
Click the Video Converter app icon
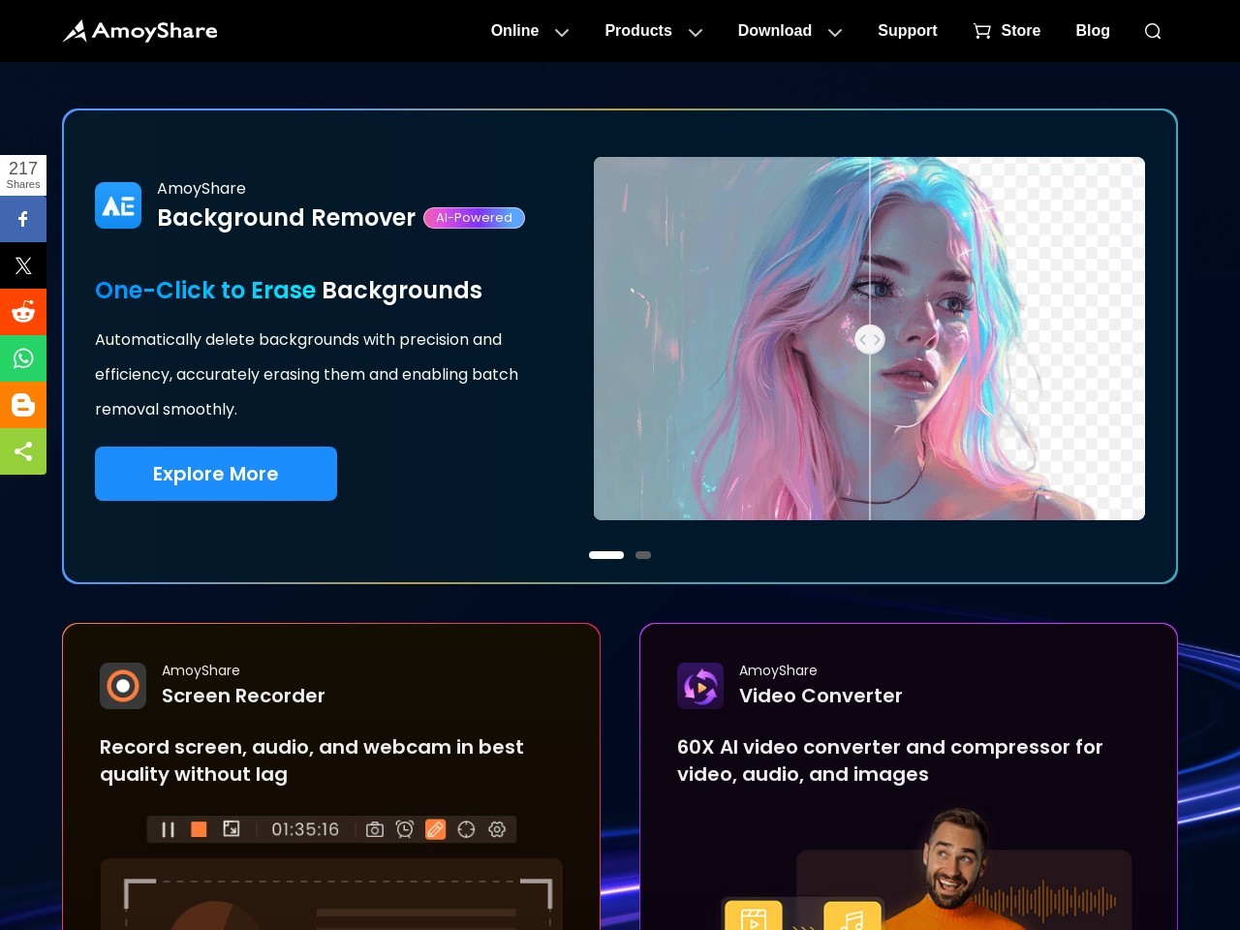(700, 686)
